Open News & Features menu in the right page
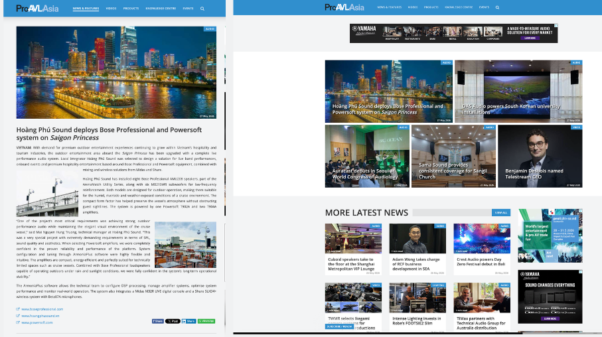Screen dimensions: 602x337 [390, 7]
